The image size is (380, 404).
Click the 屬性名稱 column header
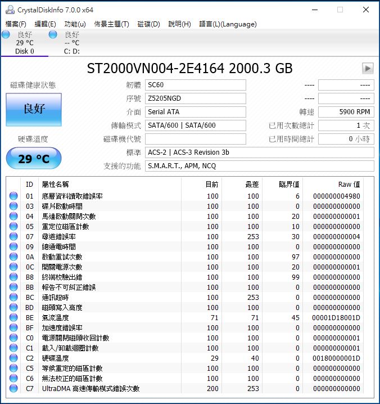(x=110, y=185)
